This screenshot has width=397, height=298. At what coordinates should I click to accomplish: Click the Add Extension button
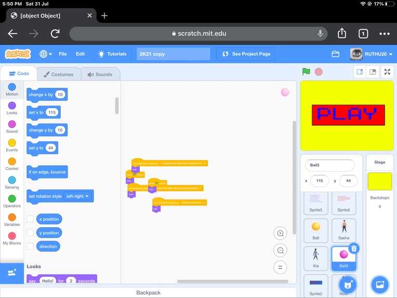pyautogui.click(x=12, y=273)
